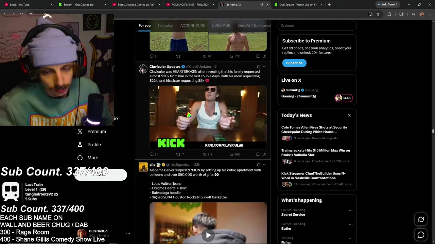Open the OuriTheKid account options menu
Image resolution: width=435 pixels, height=244 pixels.
tap(128, 233)
